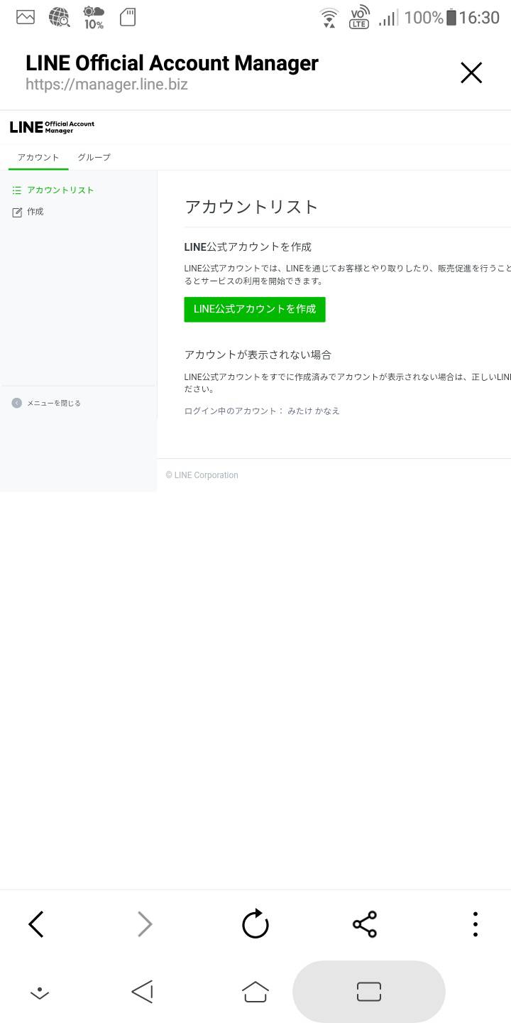Tap the Android recent apps button
The image size is (511, 1023).
pyautogui.click(x=369, y=992)
